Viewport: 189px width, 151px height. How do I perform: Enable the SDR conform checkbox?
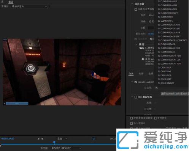(136, 97)
